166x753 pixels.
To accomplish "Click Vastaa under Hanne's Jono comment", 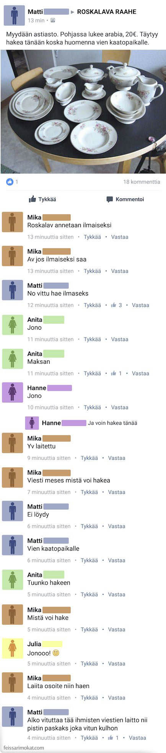I will pos(120,407).
